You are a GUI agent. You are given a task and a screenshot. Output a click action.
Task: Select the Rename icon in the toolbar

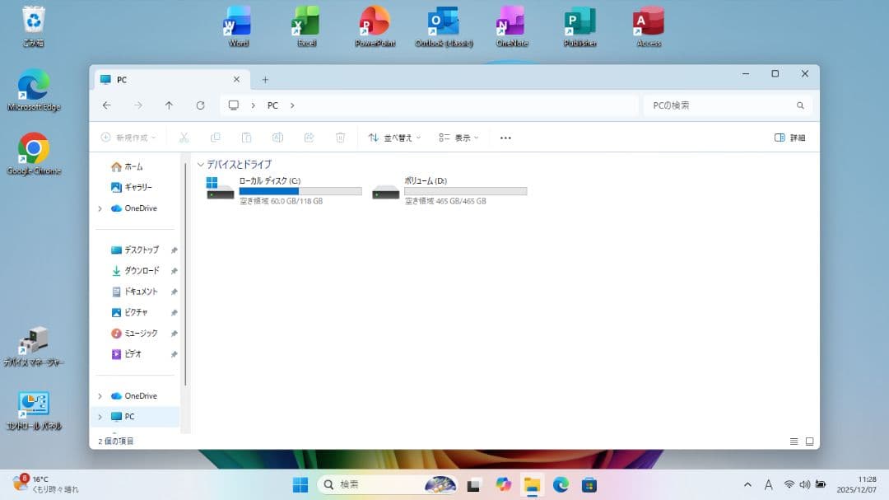tap(278, 138)
